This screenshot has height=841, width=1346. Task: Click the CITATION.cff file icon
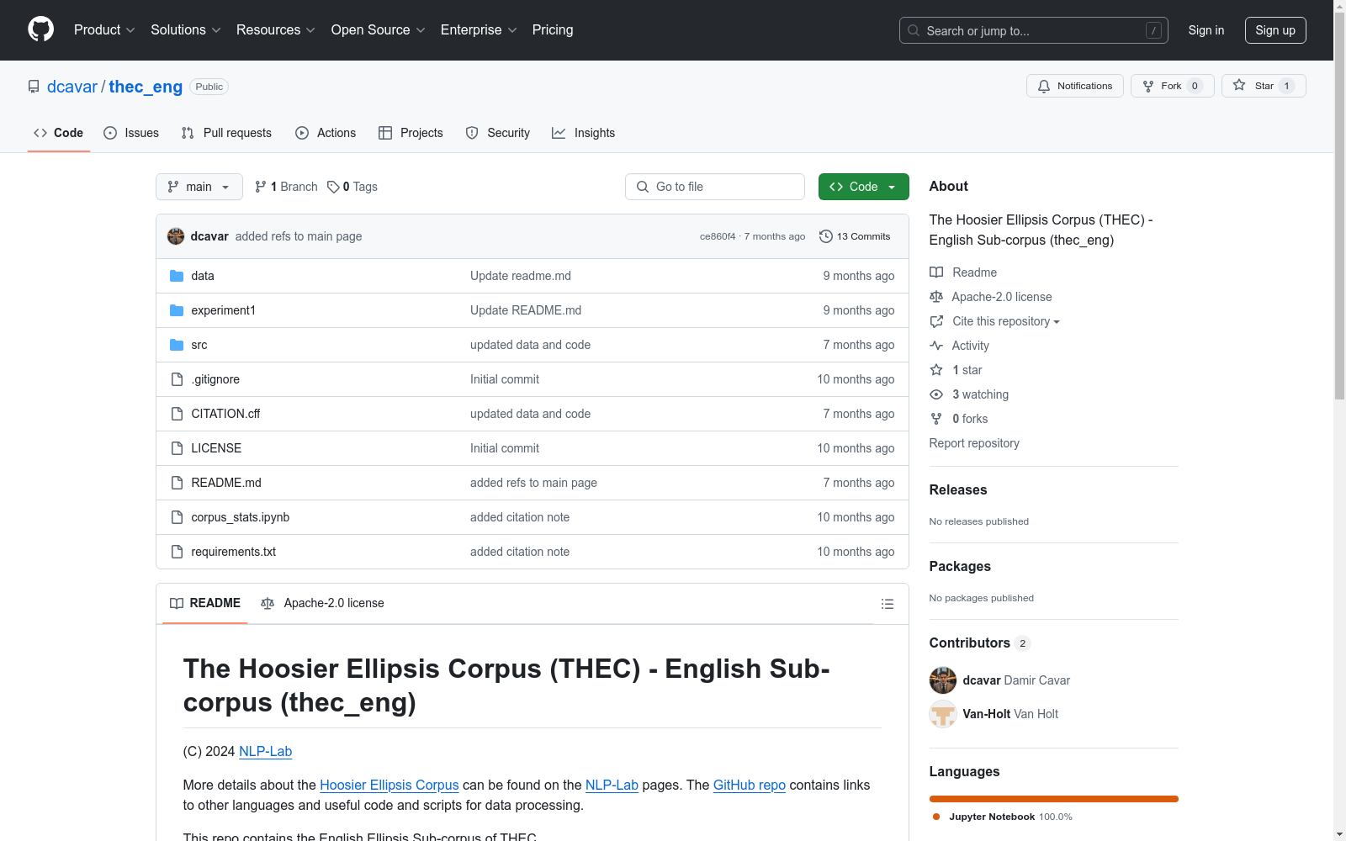177,414
